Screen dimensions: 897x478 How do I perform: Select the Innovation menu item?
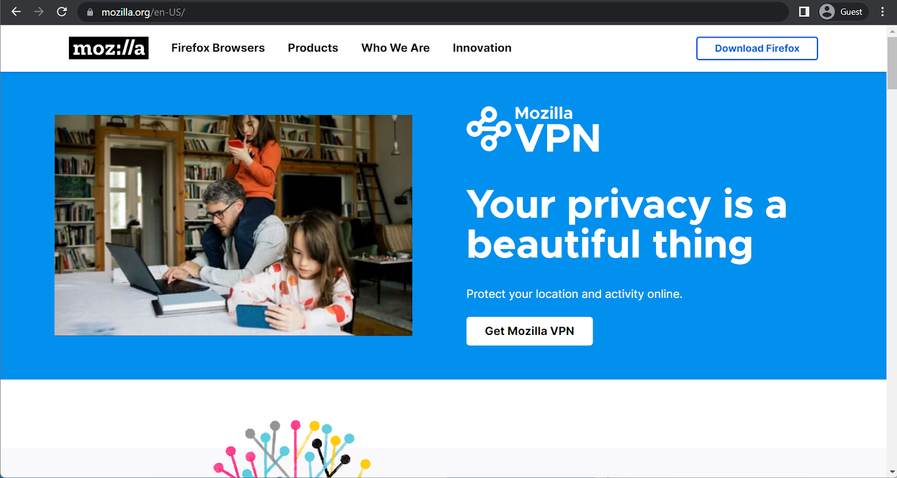482,48
